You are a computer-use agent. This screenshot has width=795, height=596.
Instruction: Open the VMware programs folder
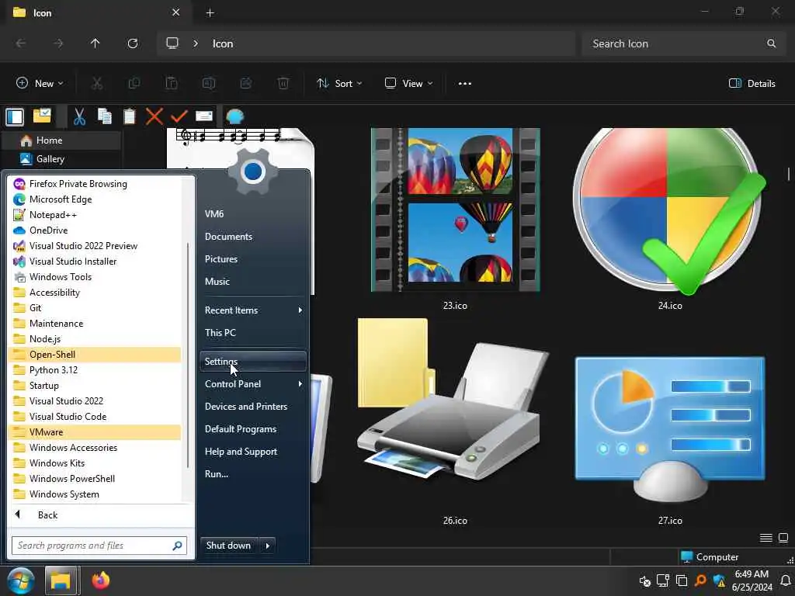95,432
